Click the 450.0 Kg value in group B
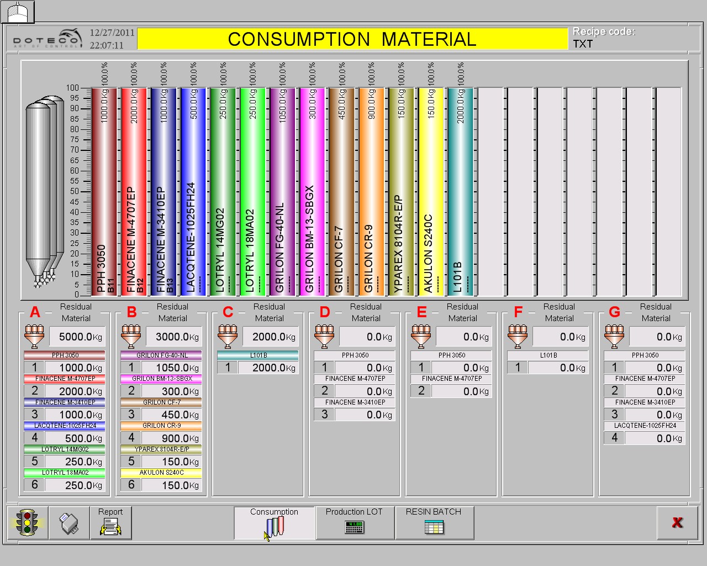This screenshot has height=566, width=707. click(172, 415)
